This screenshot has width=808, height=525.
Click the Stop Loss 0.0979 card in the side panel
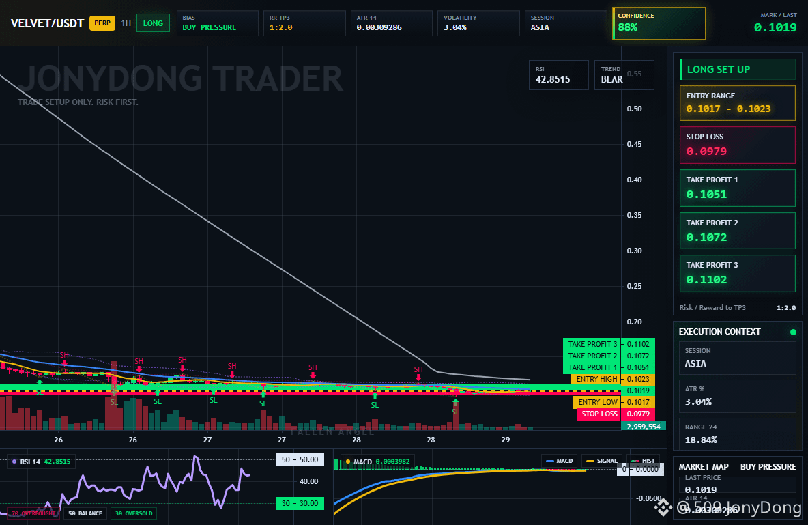[x=738, y=145]
